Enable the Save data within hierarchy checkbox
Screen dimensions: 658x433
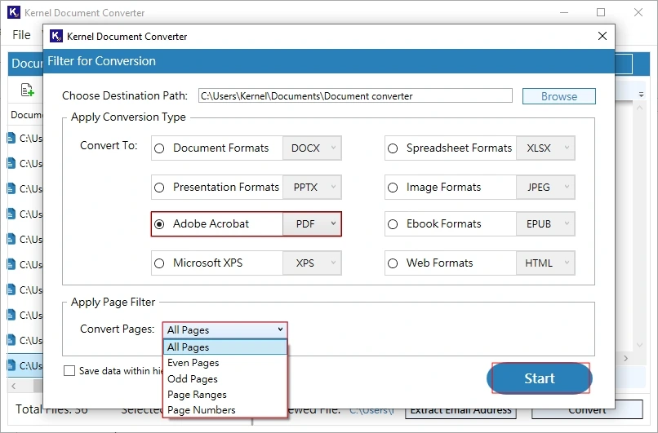[69, 371]
